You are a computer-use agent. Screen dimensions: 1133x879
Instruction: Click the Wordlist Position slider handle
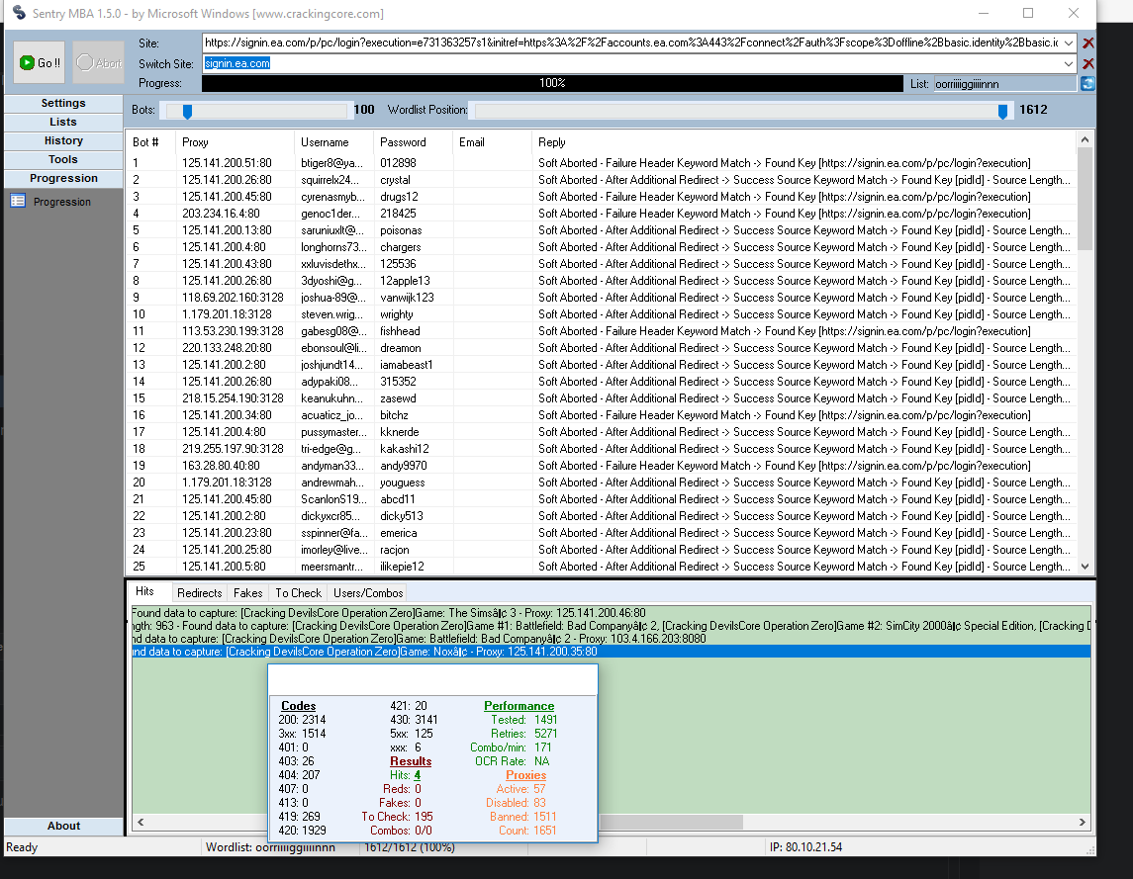click(1002, 111)
